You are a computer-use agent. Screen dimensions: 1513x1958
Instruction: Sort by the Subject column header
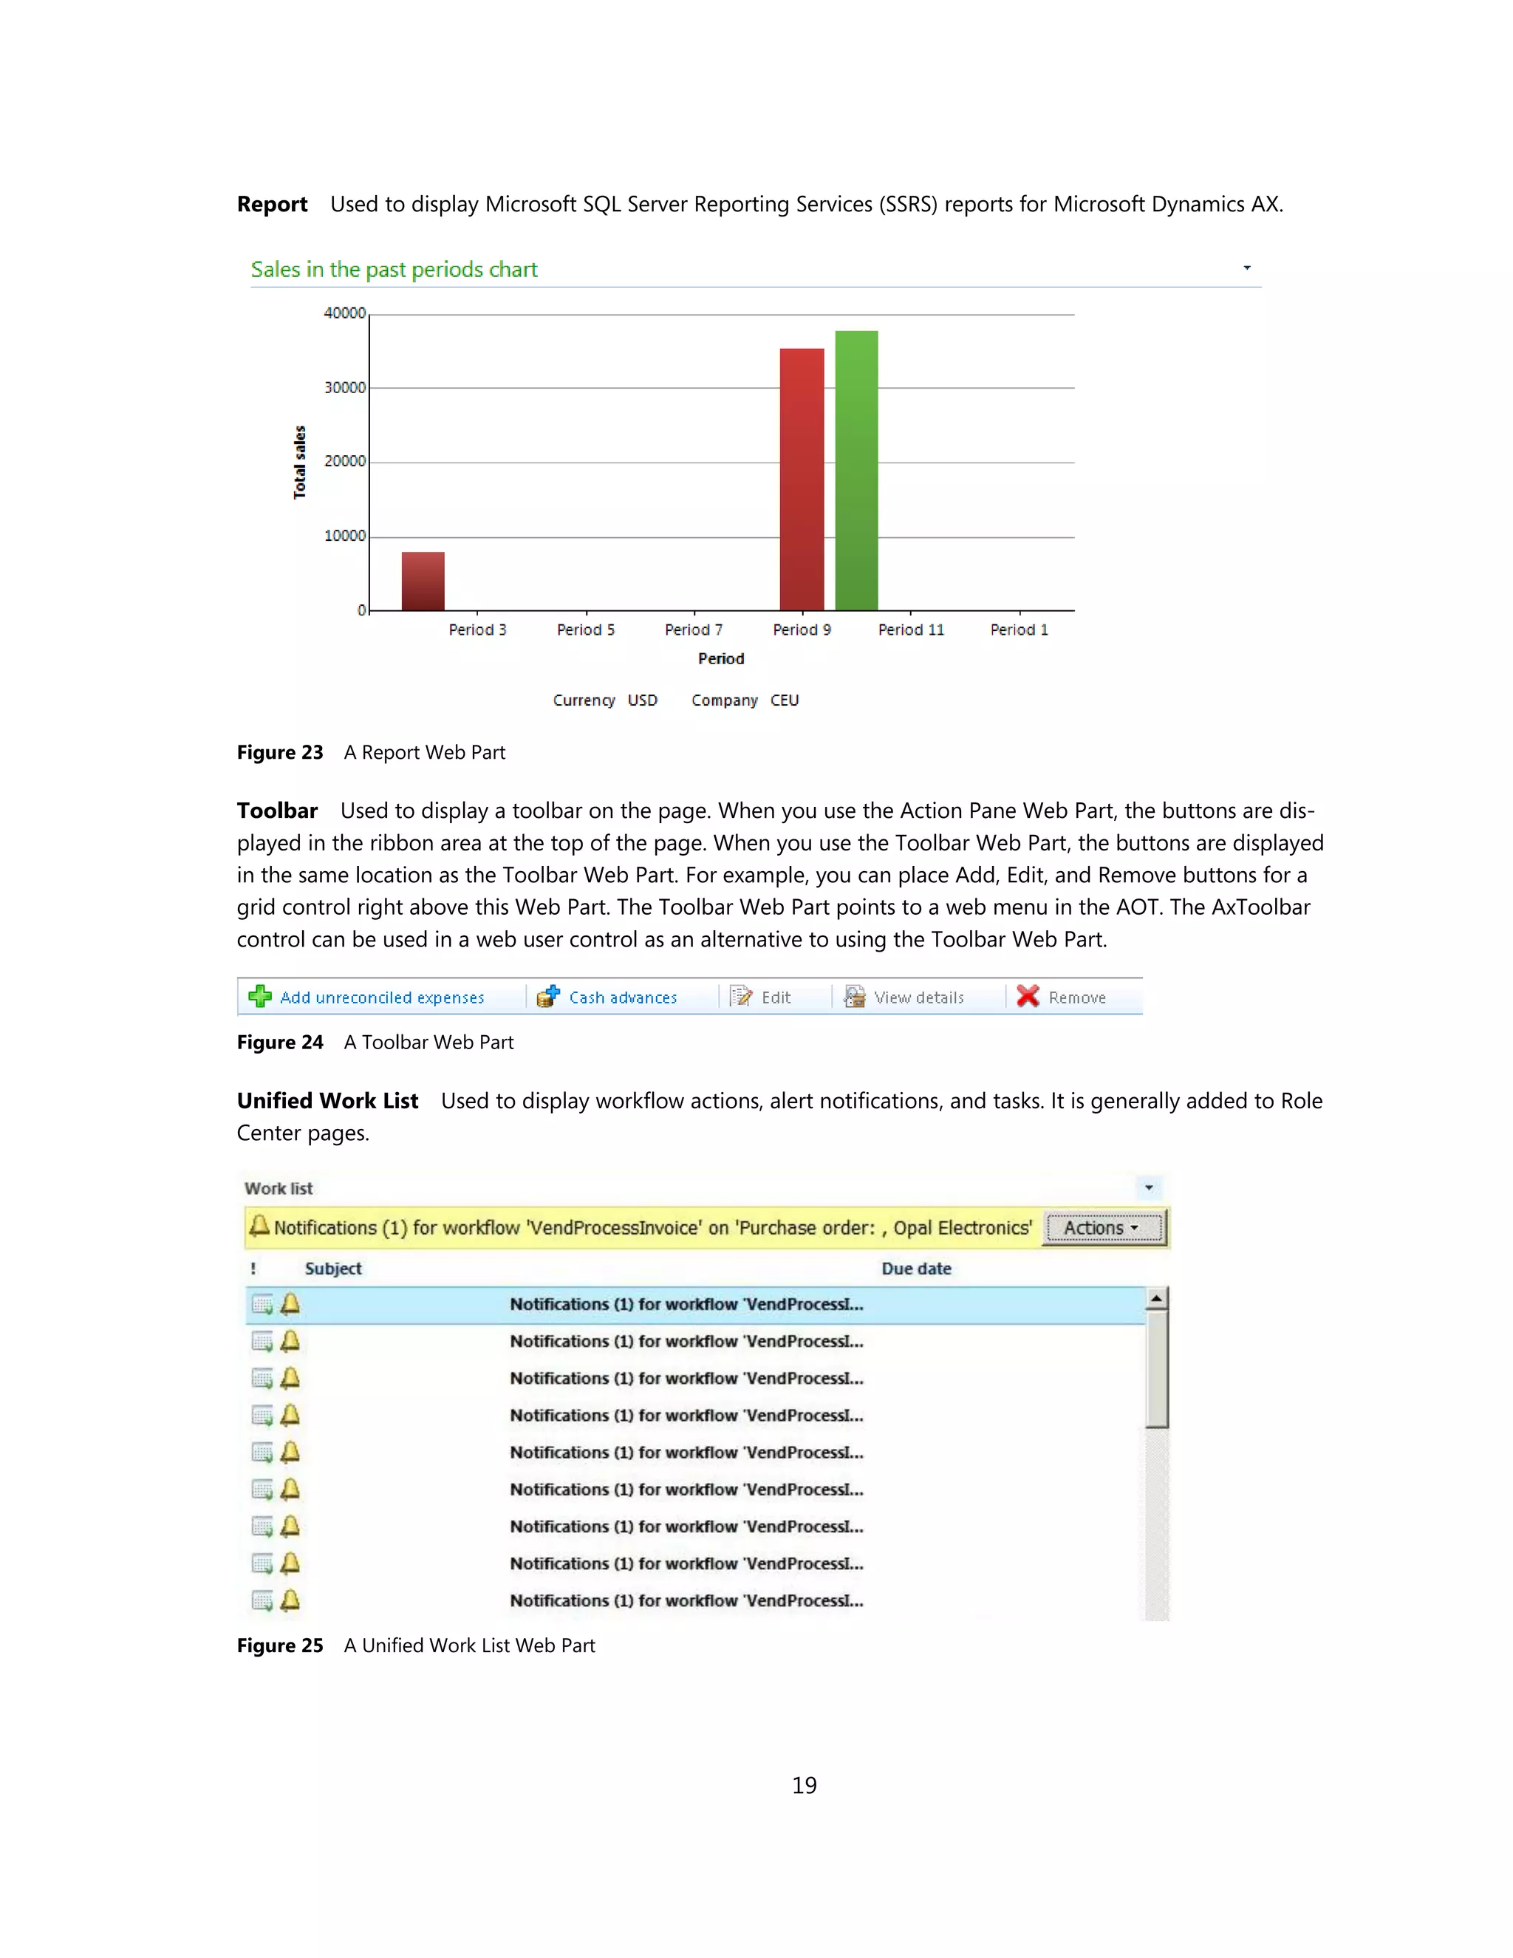click(332, 1269)
